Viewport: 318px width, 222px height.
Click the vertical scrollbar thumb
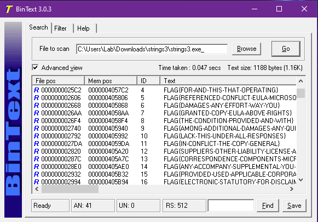[301, 93]
